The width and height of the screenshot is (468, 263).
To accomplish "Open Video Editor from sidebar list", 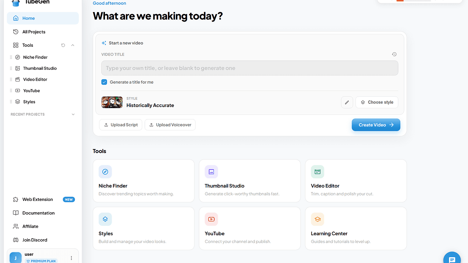I will pyautogui.click(x=35, y=79).
